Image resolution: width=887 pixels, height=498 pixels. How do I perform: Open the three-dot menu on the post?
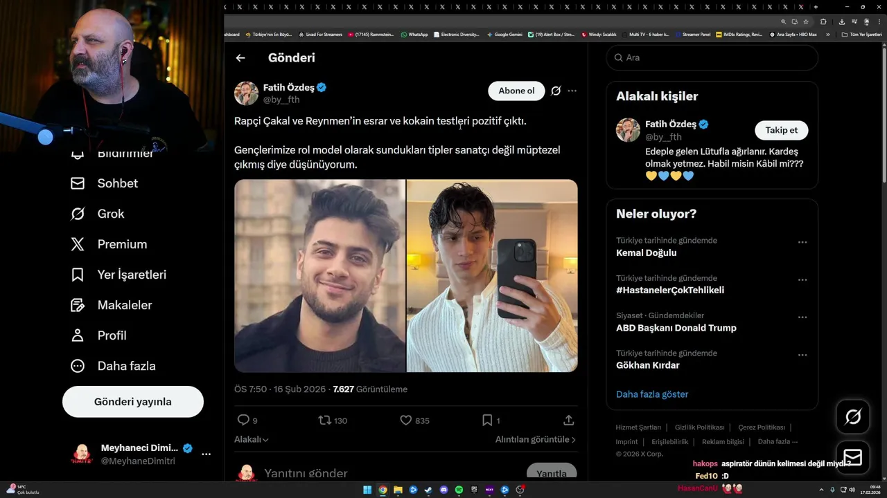572,91
